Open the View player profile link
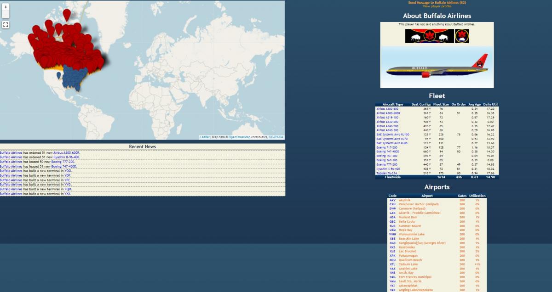Image resolution: width=552 pixels, height=292 pixels. pos(437,6)
